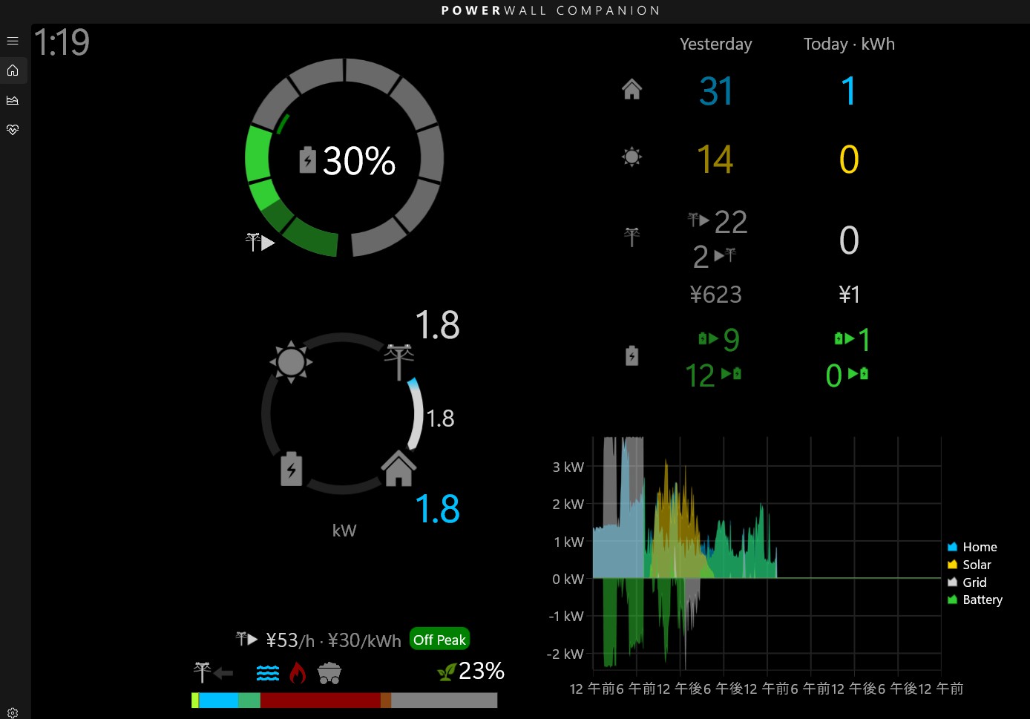Click the battery icon in power flow
Image resolution: width=1030 pixels, height=719 pixels.
pyautogui.click(x=291, y=469)
